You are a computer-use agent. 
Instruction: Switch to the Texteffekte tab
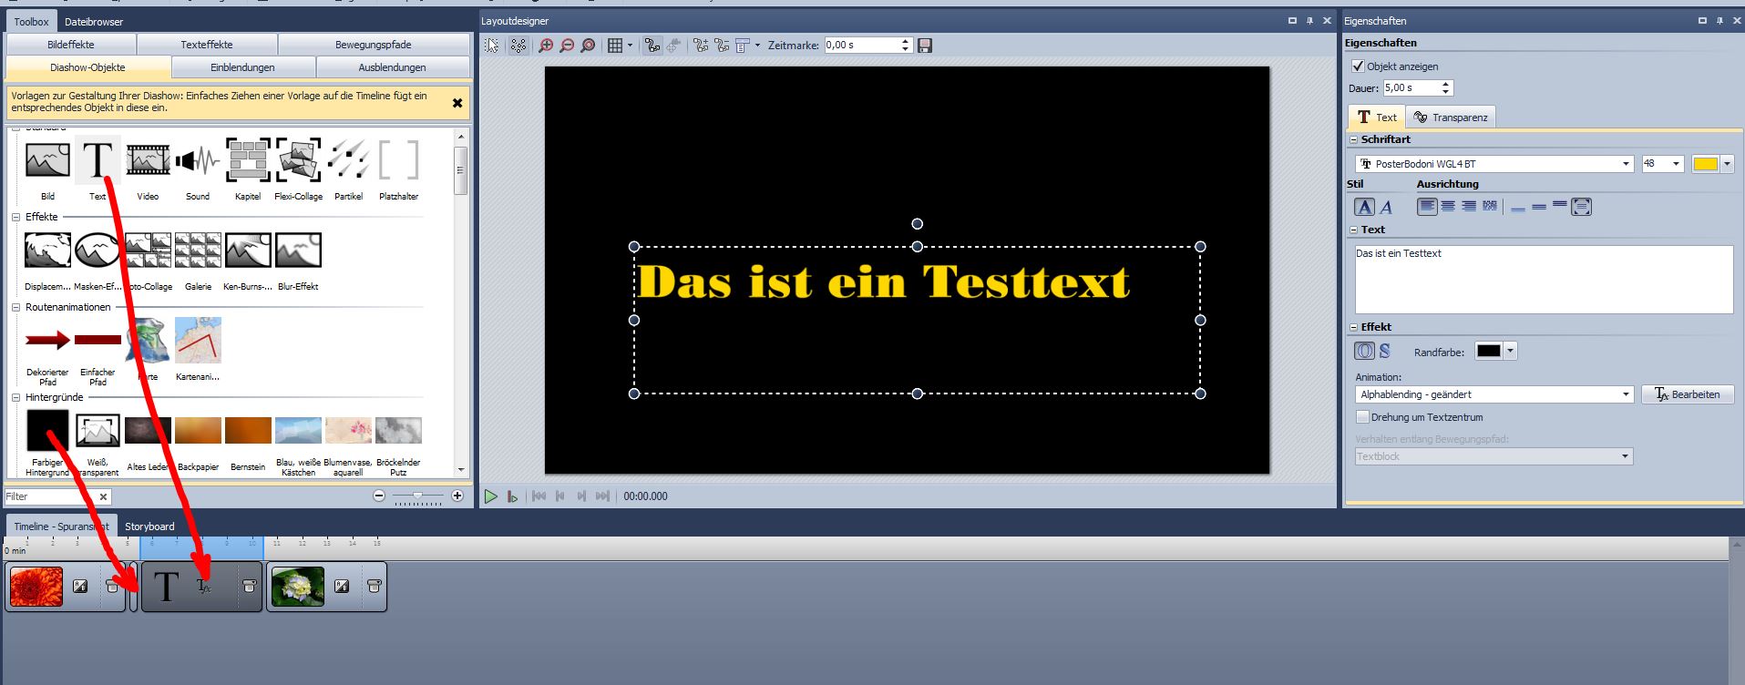coord(207,45)
